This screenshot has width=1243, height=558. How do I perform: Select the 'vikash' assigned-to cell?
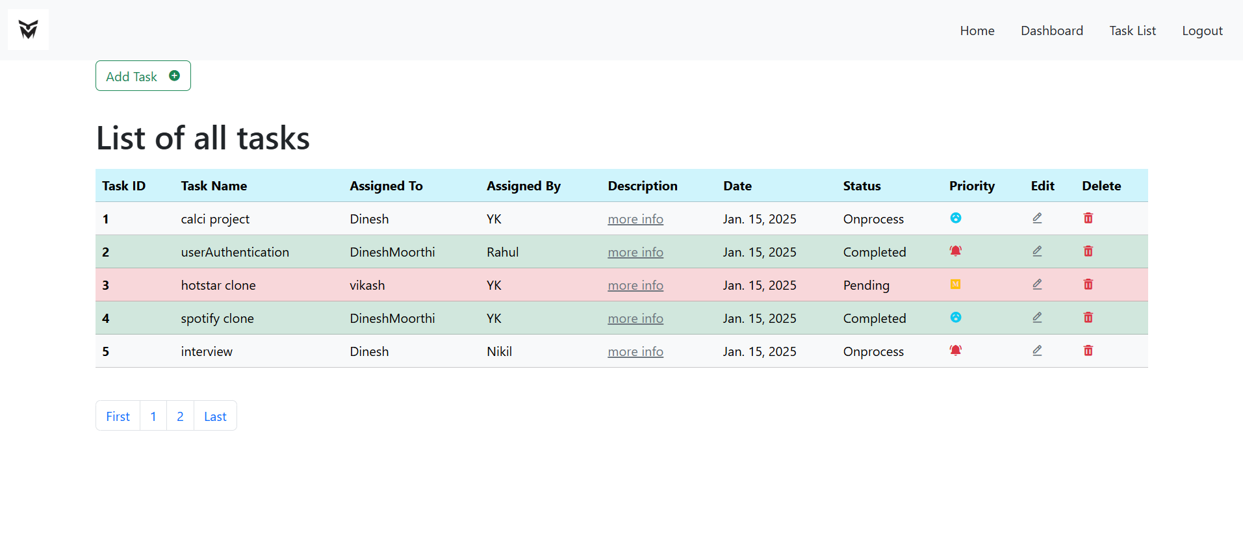click(367, 285)
